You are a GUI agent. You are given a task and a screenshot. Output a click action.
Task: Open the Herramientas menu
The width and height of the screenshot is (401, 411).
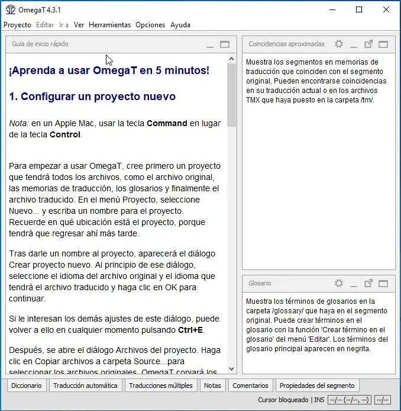[x=109, y=25]
